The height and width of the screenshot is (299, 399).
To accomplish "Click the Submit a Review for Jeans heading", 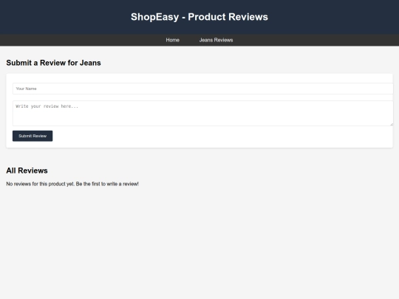I will pos(53,63).
